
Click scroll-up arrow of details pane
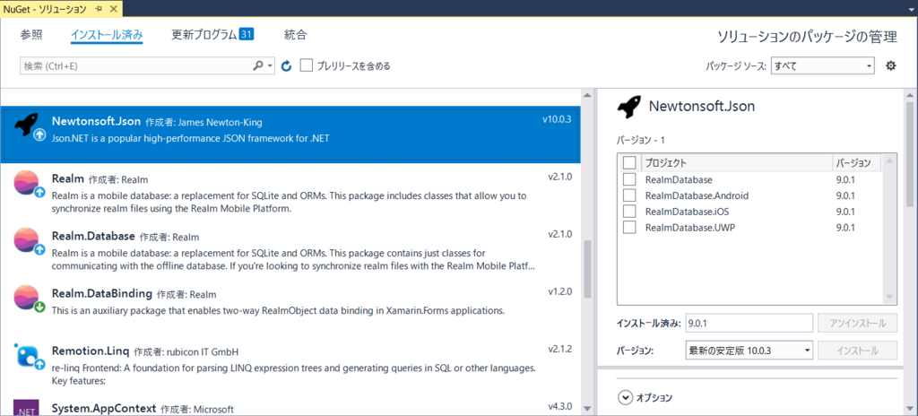click(x=909, y=94)
